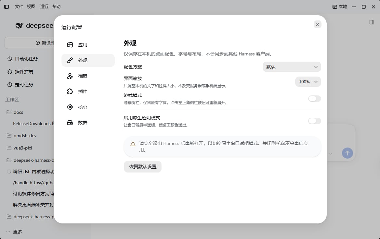The width and height of the screenshot is (380, 239).
Task: Select the 外观 settings tab
Action: (x=88, y=60)
